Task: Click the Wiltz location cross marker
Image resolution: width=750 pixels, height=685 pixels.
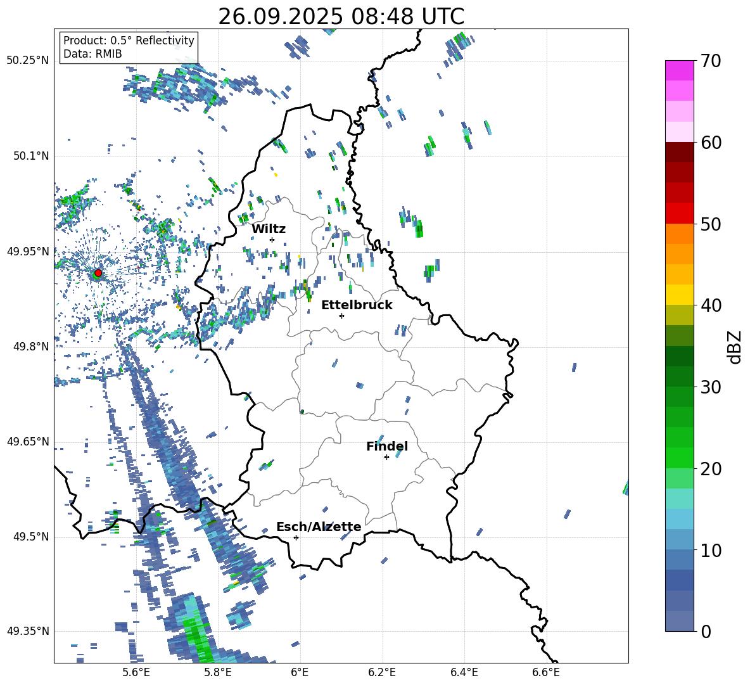Action: 272,240
